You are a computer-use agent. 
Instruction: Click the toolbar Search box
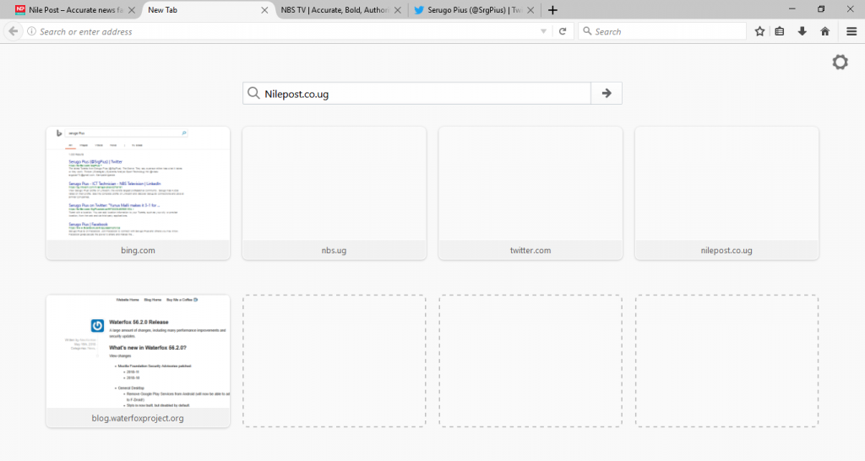pos(663,31)
